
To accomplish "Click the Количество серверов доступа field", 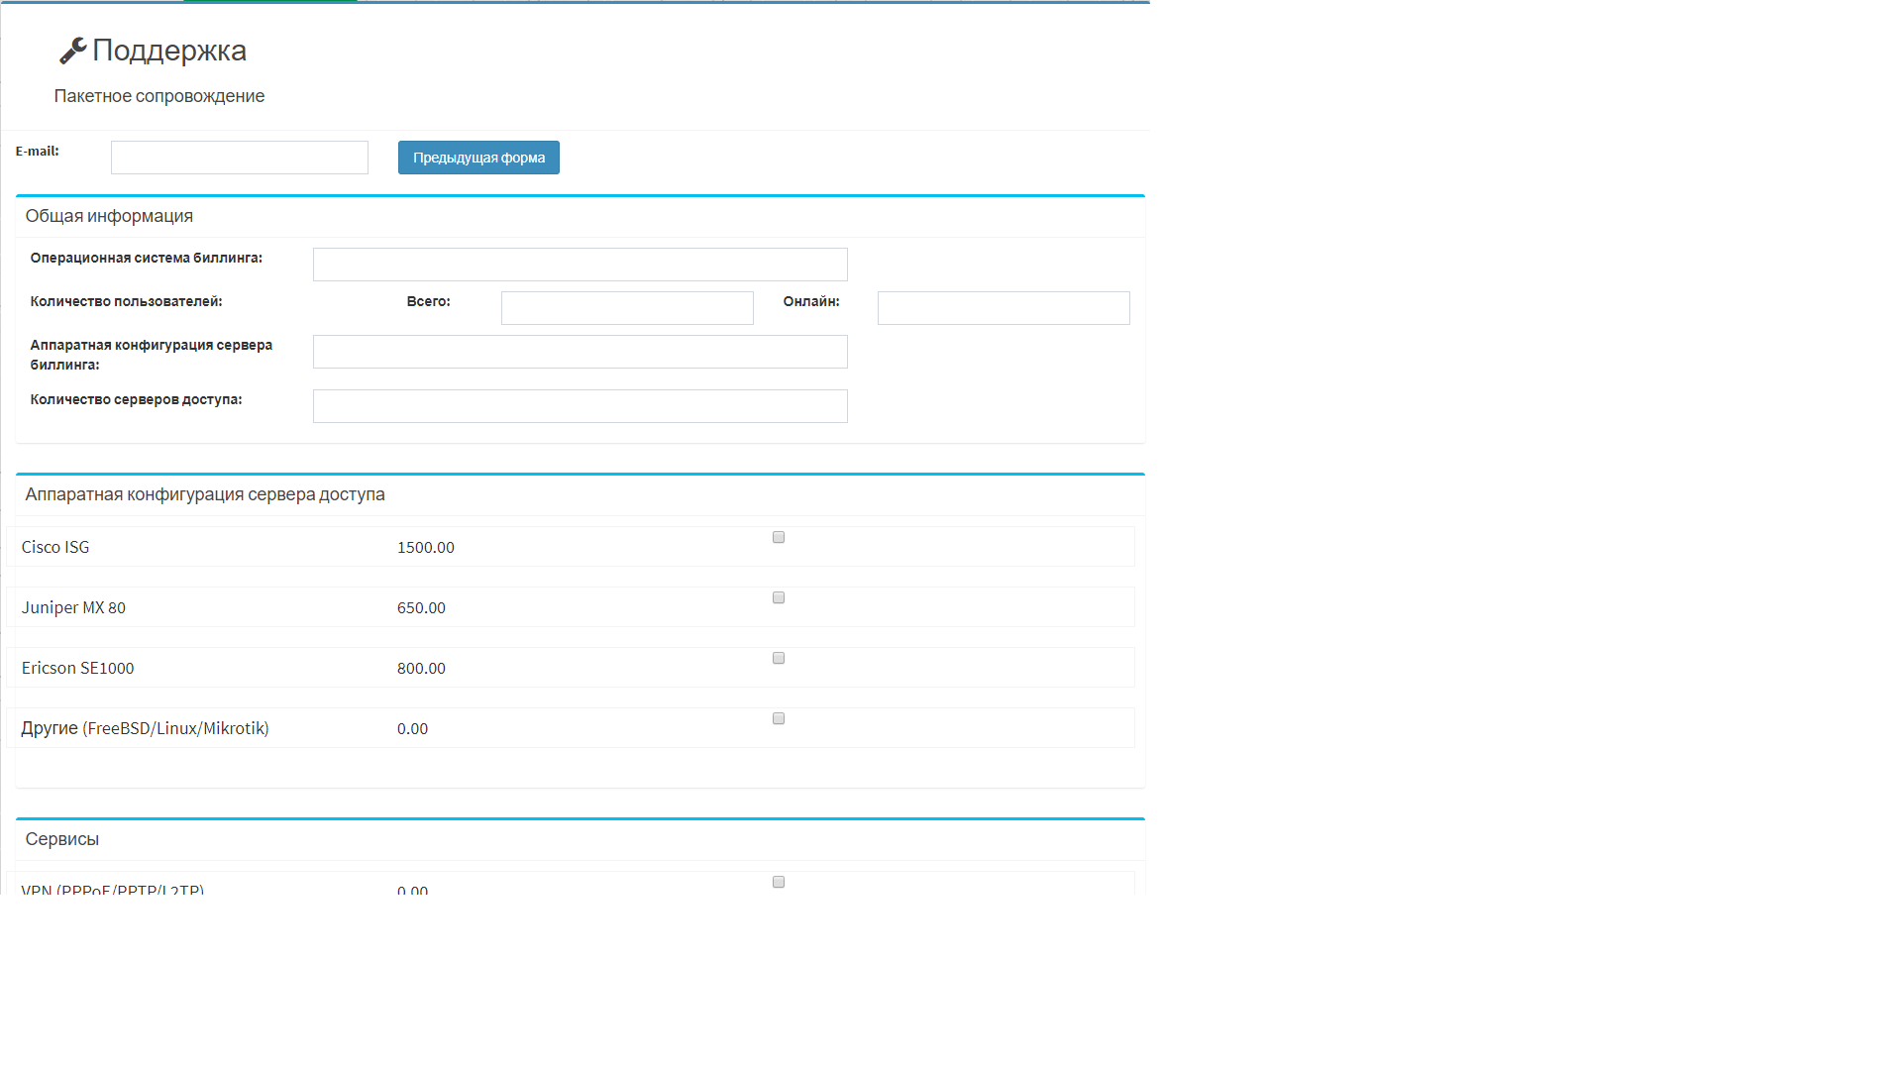I will [581, 406].
